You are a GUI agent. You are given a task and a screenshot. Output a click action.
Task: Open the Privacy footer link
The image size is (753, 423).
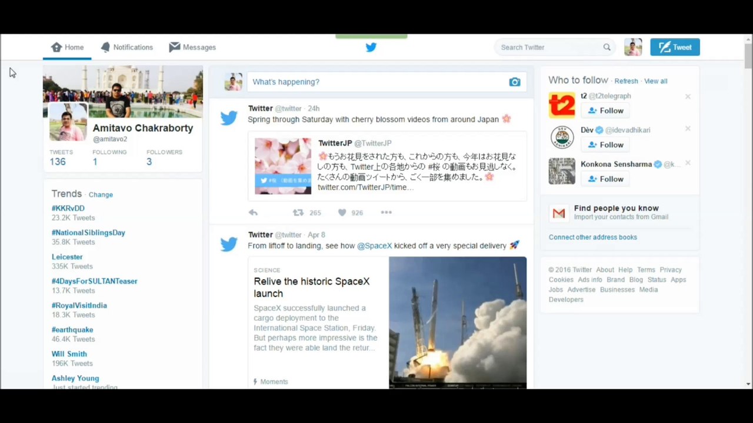coord(671,270)
